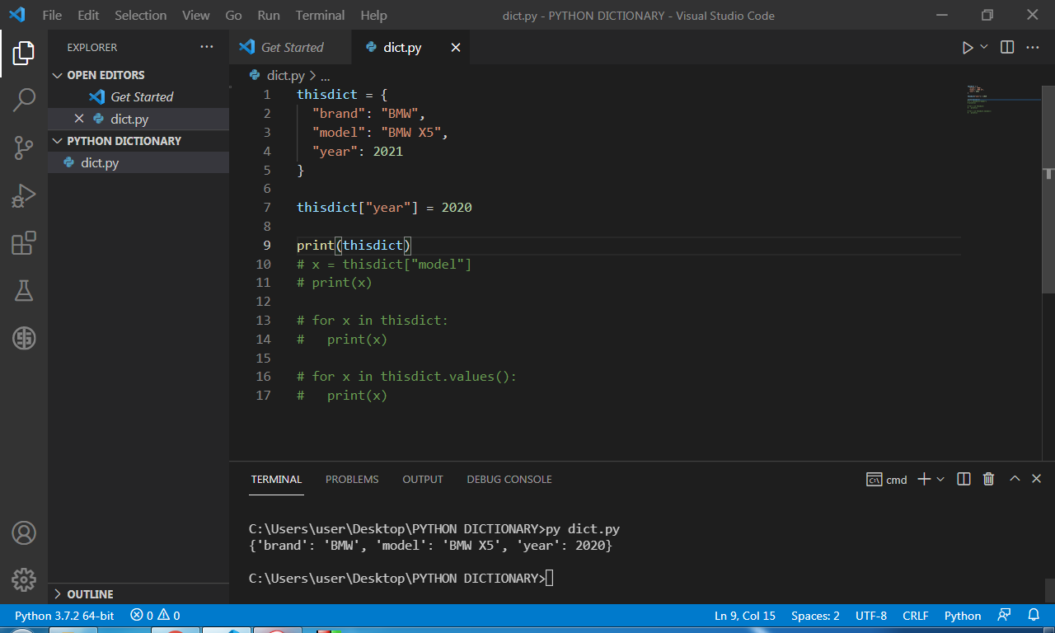The height and width of the screenshot is (633, 1055).
Task: Change line ending via CRLF
Action: pyautogui.click(x=916, y=616)
